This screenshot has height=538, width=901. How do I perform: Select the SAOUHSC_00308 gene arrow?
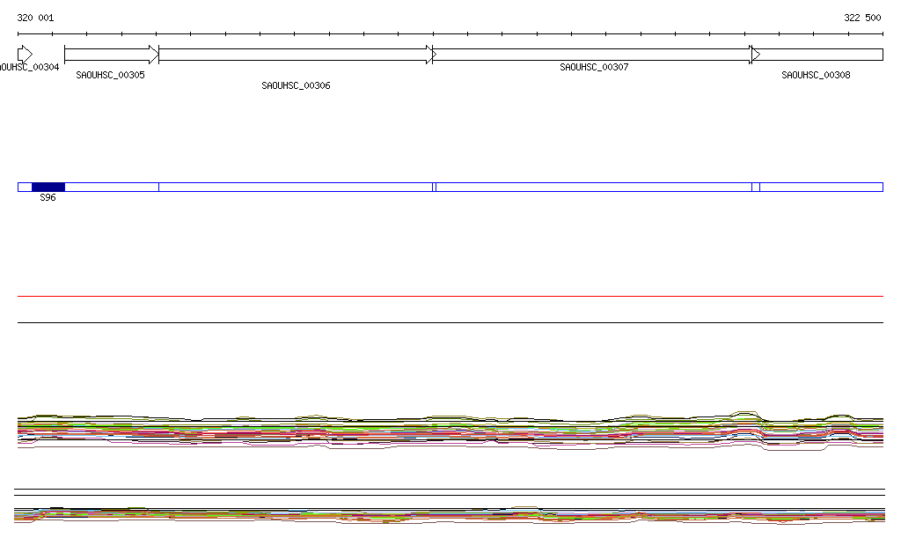[817, 55]
